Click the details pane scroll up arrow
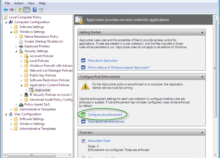 tap(215, 17)
